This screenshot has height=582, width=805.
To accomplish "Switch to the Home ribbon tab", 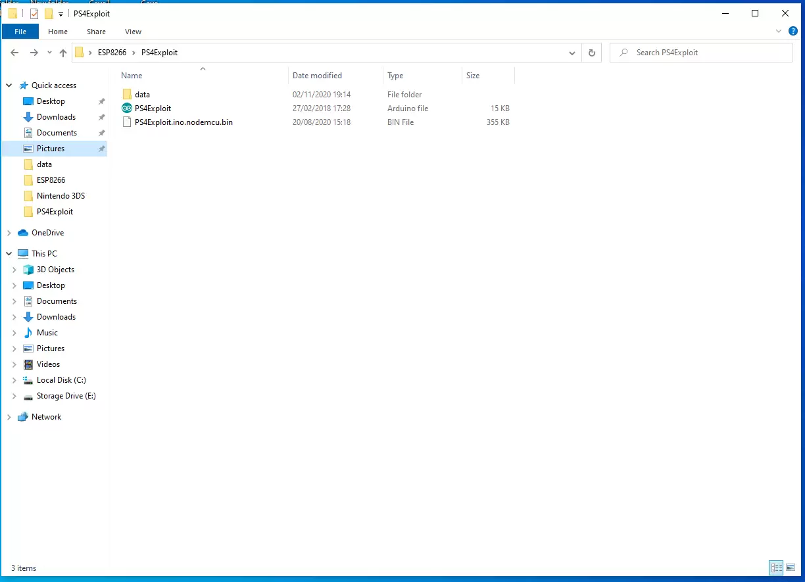I will click(58, 32).
